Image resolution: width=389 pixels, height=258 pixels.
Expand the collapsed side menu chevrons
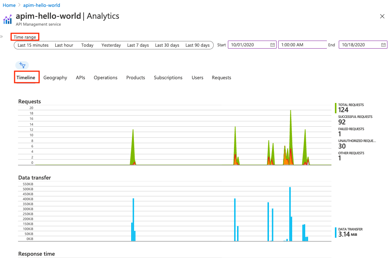pyautogui.click(x=2, y=37)
